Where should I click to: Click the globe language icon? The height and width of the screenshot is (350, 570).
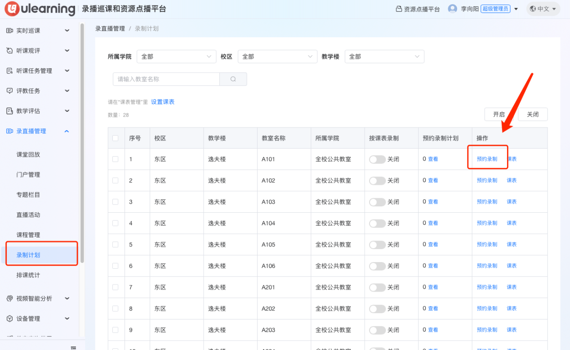coord(533,9)
